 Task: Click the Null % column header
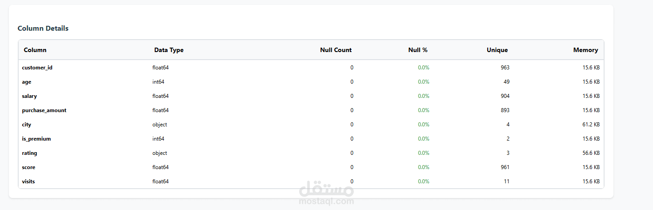point(417,50)
